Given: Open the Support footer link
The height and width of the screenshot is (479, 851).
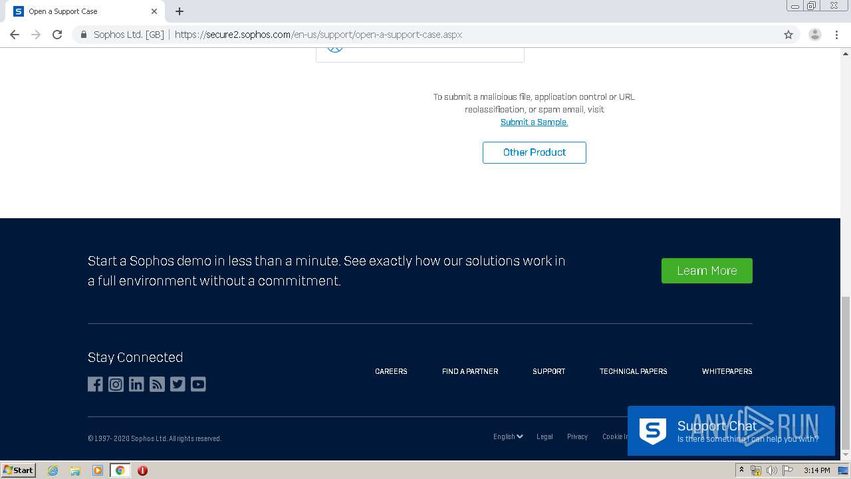Looking at the screenshot, I should pyautogui.click(x=548, y=371).
